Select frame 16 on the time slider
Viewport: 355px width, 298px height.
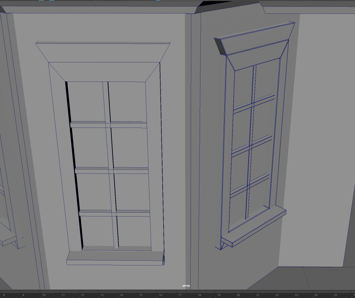point(160,295)
